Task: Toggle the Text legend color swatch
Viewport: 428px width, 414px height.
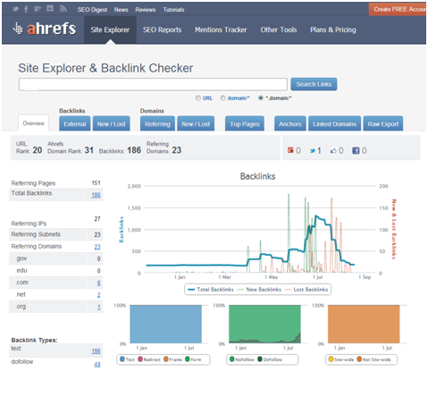Action: tap(122, 359)
